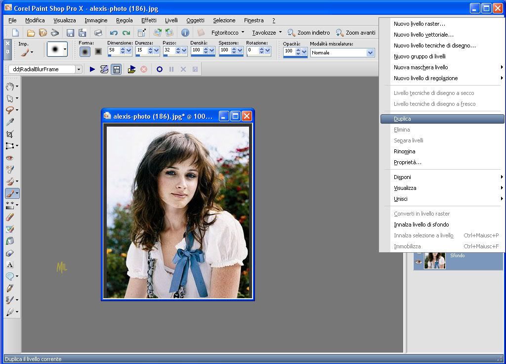
Task: Select the Freehand lasso selection tool
Action: 10,110
